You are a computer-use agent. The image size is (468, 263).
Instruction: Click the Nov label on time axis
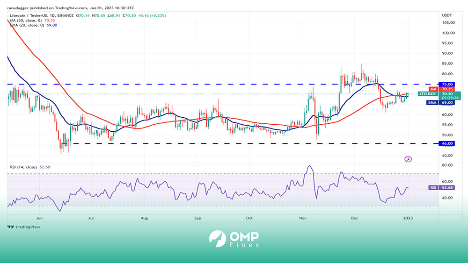point(303,218)
